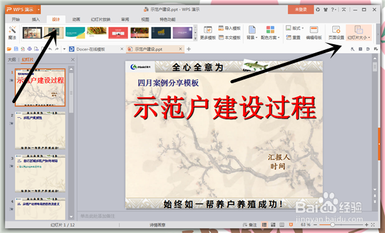Switch to normal view icon
Viewport: 385px width, 233px height.
click(264, 225)
